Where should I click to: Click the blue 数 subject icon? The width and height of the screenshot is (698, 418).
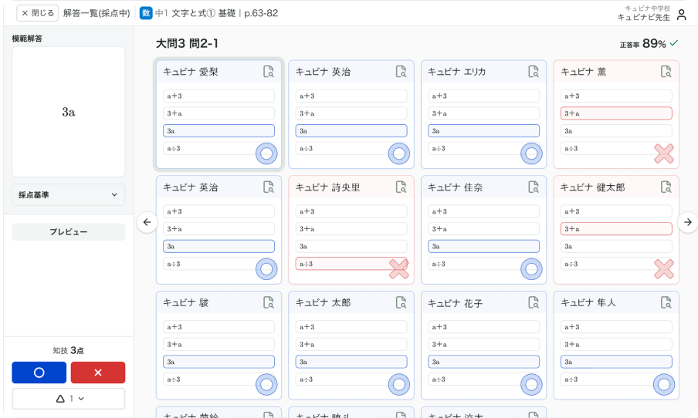[146, 13]
